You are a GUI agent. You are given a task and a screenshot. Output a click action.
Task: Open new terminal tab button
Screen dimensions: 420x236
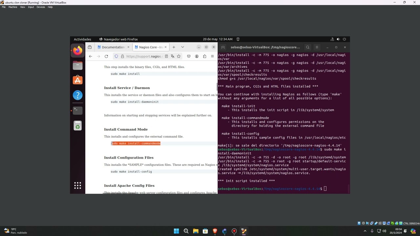223,47
